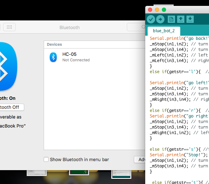Viewport: 209px width, 184px height.
Task: Save the sketch with the down-arrow icon
Action: pyautogui.click(x=190, y=19)
